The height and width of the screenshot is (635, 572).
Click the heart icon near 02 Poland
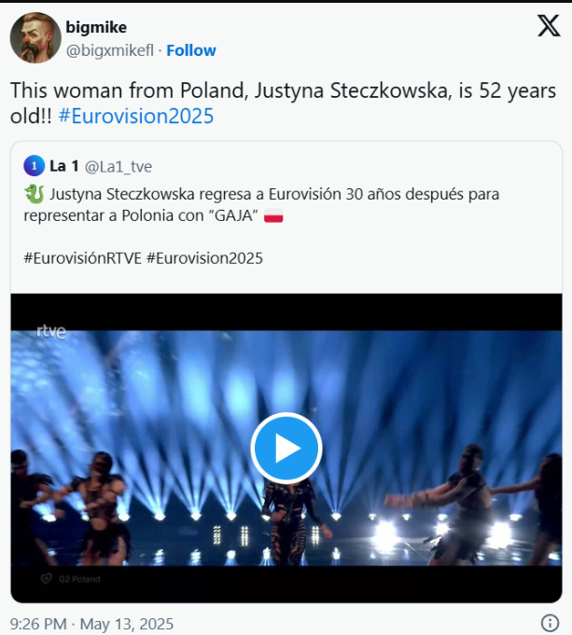(44, 579)
